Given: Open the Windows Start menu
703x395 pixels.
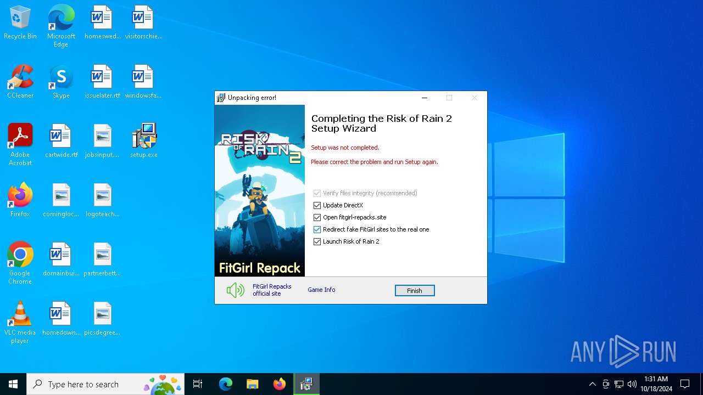Looking at the screenshot, I should [x=13, y=384].
